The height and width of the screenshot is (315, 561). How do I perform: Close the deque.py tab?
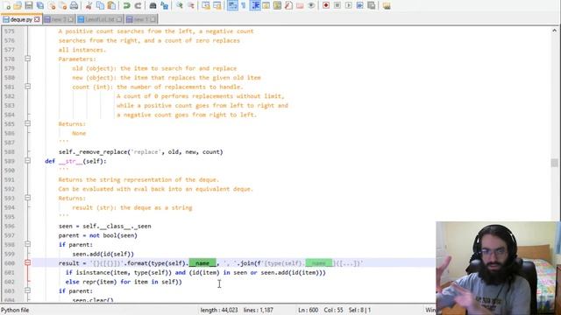click(x=37, y=19)
